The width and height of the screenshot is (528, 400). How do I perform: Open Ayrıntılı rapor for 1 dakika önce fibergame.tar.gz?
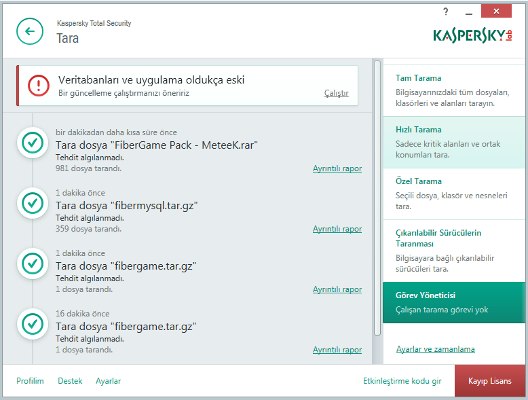pos(337,289)
